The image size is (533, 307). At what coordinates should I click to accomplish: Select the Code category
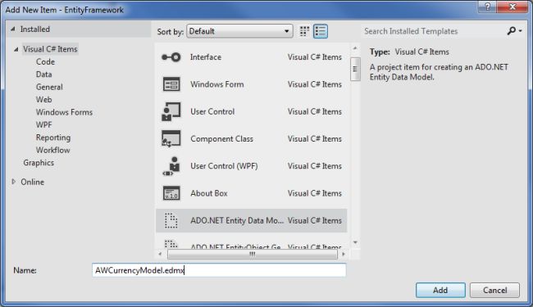coord(45,61)
